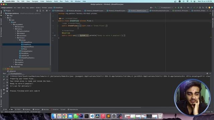214x120 pixels.
Task: Hide the Project tool window
Action: (49, 11)
